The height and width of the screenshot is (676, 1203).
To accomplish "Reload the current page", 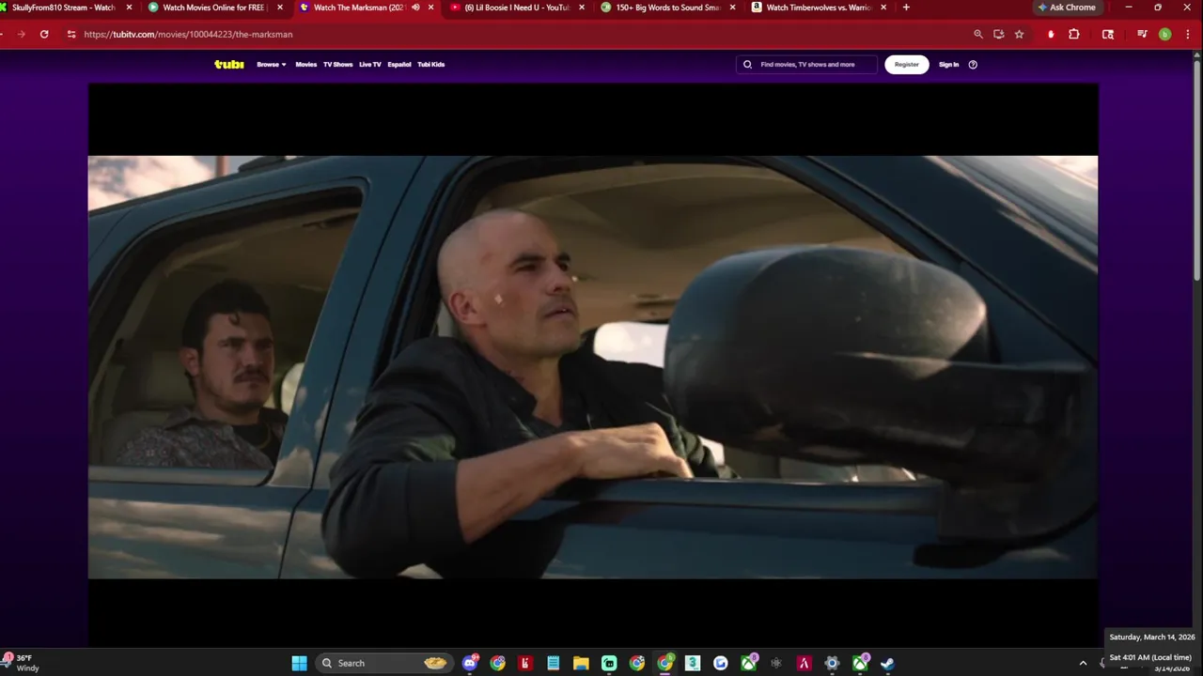I will (x=44, y=34).
